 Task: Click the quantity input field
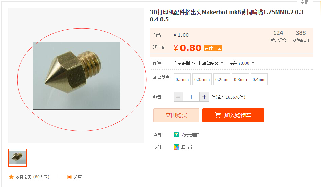click(x=191, y=97)
